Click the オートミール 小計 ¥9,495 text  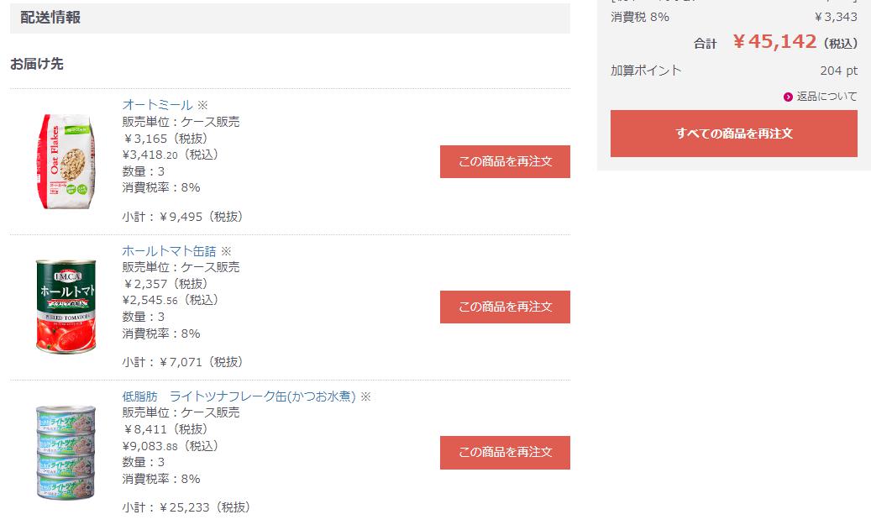(x=183, y=217)
